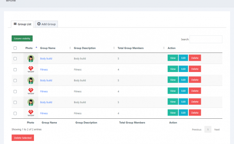Screen dimensions: 234x144
Task: Delete the first Fitness group
Action: pos(195,69)
